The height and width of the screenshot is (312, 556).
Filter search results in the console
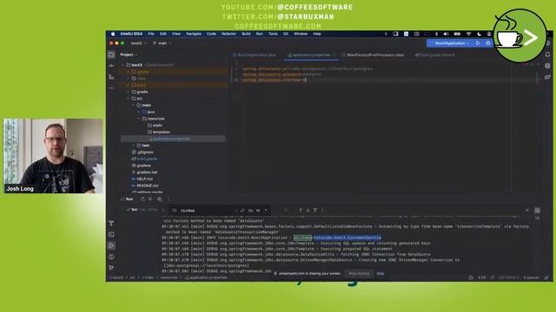315,210
